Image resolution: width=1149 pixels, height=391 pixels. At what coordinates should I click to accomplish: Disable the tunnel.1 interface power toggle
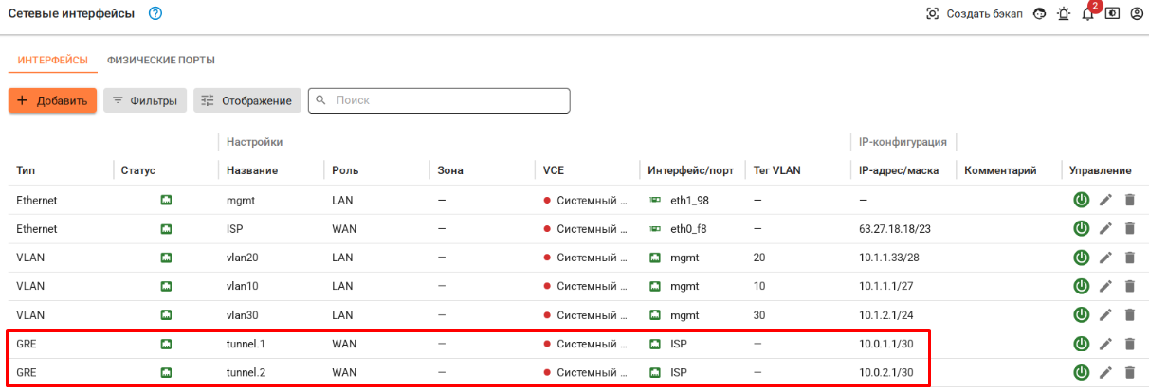1080,345
